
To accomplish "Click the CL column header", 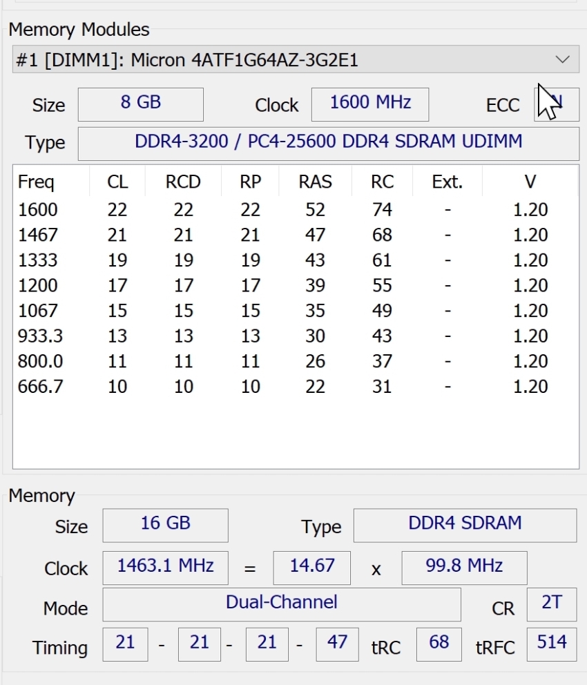I will coord(117,182).
